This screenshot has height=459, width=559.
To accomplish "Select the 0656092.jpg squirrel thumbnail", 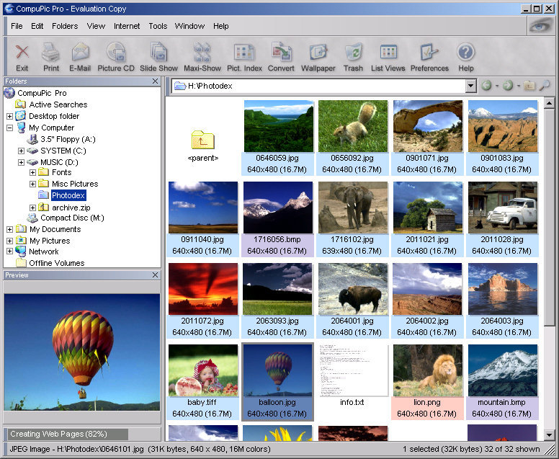I will 352,126.
